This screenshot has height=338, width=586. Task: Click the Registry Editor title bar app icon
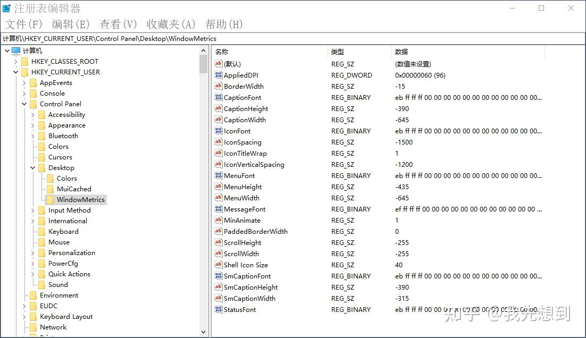pyautogui.click(x=7, y=8)
